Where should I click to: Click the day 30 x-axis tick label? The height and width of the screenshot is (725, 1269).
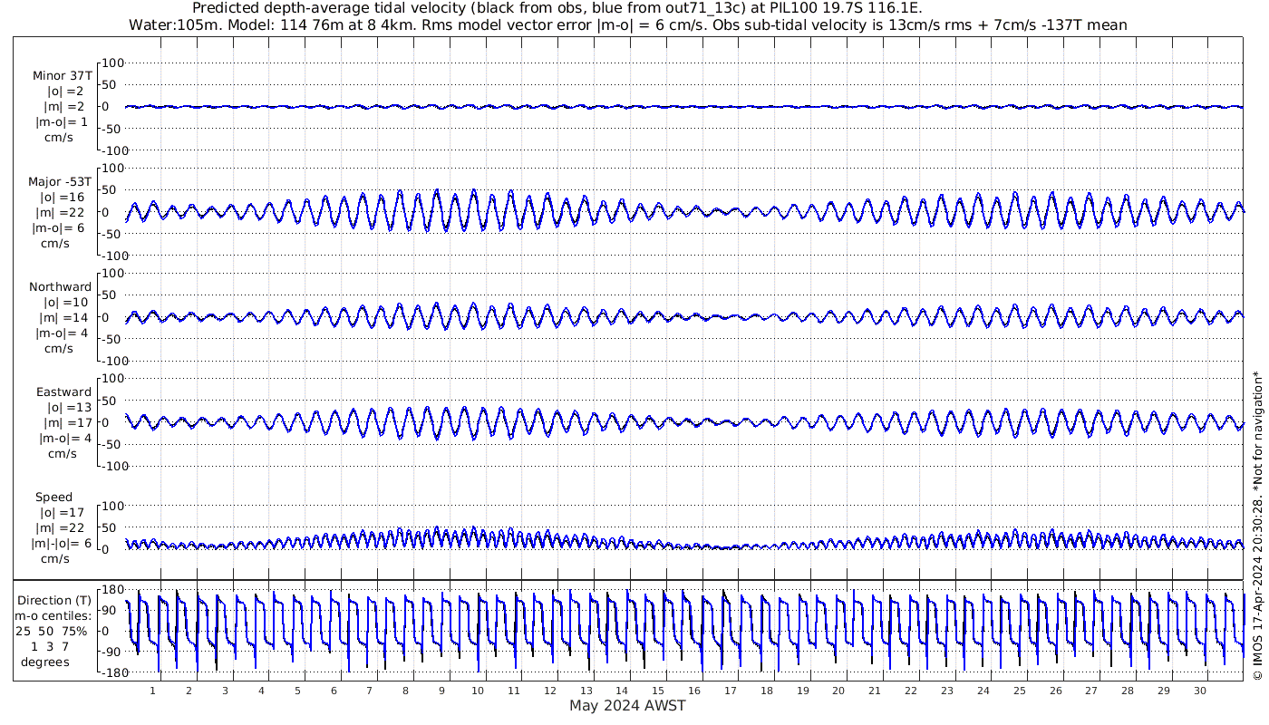[x=1199, y=691]
